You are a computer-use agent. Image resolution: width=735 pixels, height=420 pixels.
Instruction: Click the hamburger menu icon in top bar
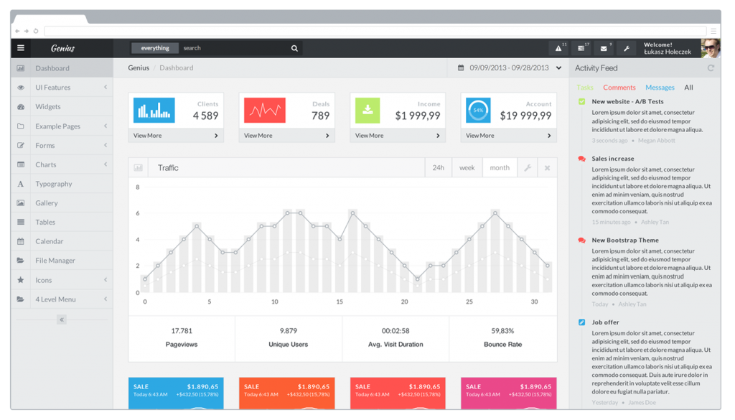(x=21, y=48)
